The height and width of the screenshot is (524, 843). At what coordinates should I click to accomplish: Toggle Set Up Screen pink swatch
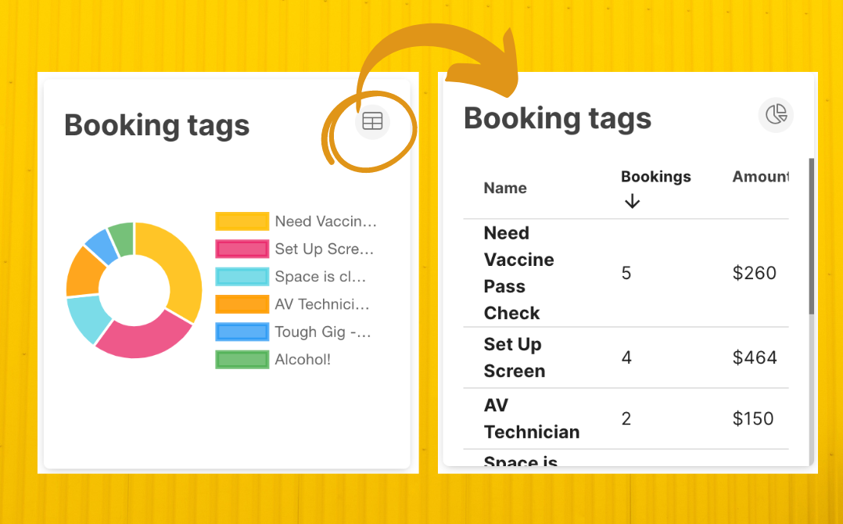[x=242, y=249]
